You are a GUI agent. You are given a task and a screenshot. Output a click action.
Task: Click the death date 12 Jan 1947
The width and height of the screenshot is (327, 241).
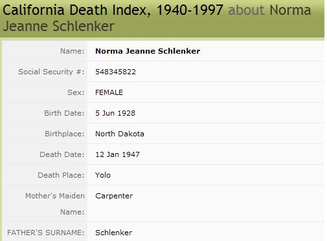[x=117, y=154]
